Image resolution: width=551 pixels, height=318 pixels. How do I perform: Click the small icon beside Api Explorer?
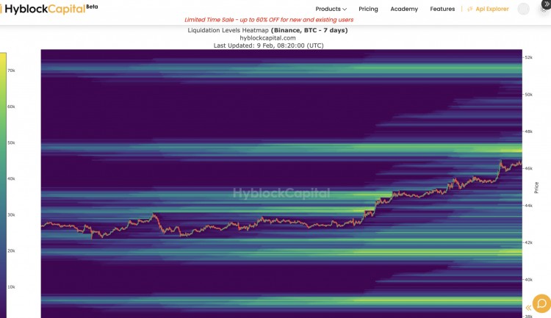pos(470,9)
